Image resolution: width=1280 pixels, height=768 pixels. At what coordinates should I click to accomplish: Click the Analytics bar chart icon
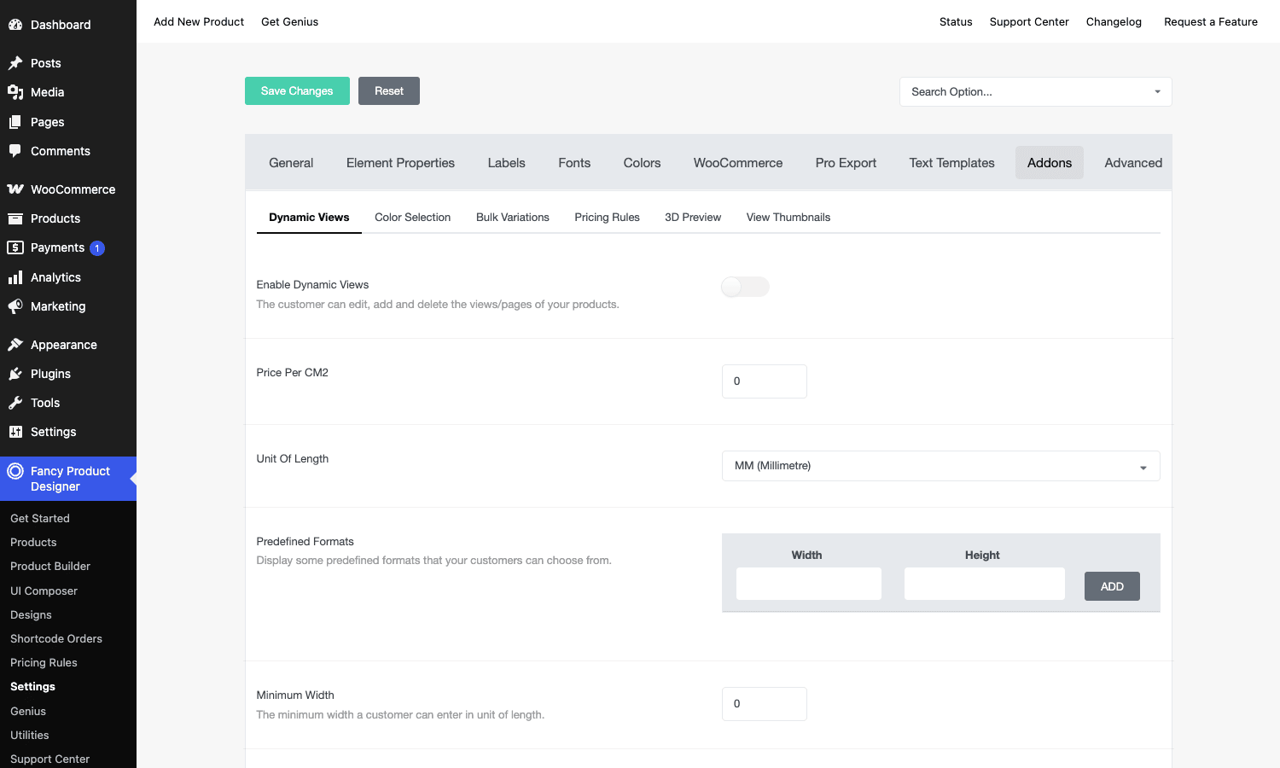[x=15, y=277]
